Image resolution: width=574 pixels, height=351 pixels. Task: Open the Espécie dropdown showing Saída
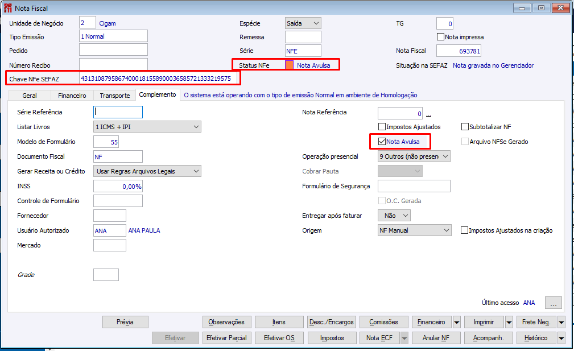coord(303,23)
